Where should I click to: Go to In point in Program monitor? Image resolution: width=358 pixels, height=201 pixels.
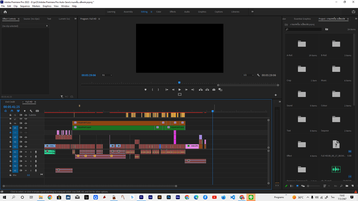(x=167, y=90)
